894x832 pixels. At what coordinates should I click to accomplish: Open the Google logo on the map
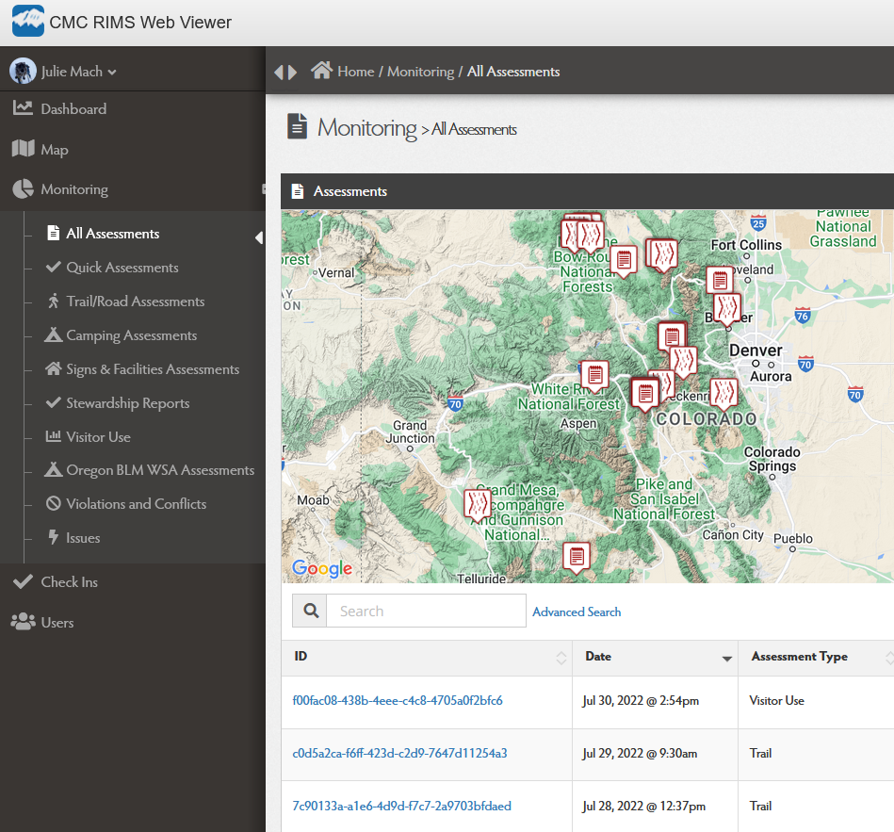click(322, 568)
